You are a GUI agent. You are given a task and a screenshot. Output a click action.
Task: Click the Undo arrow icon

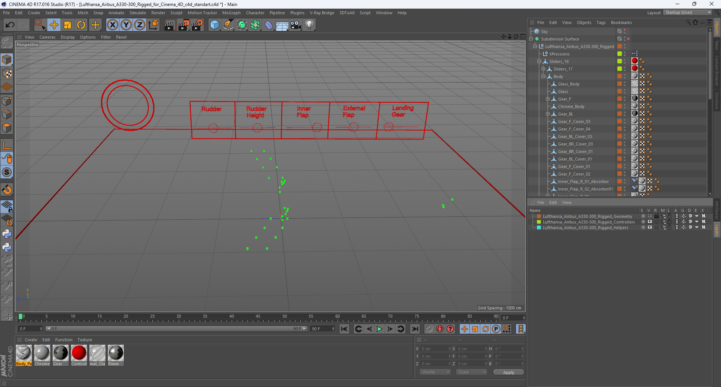click(x=10, y=25)
